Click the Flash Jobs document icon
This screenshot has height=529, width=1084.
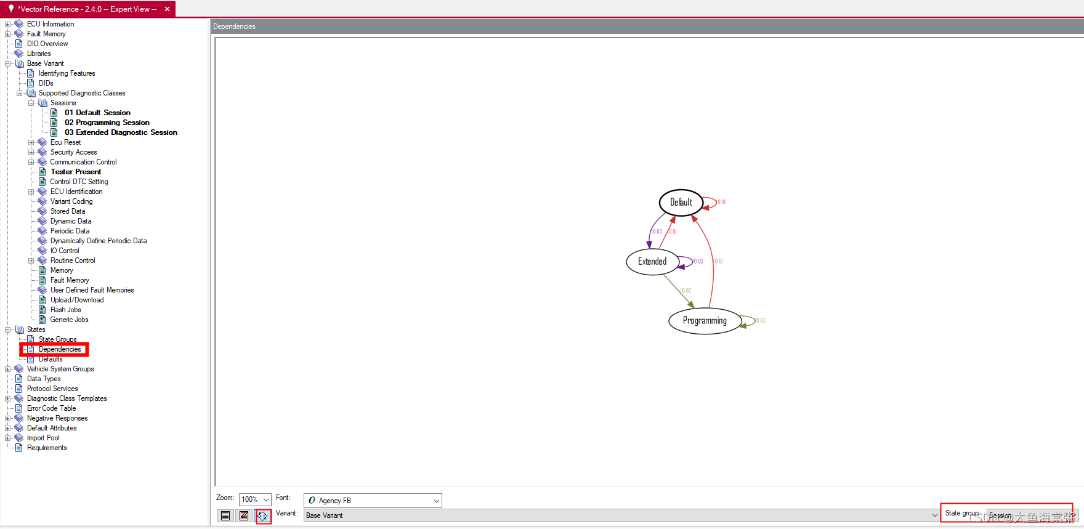42,310
